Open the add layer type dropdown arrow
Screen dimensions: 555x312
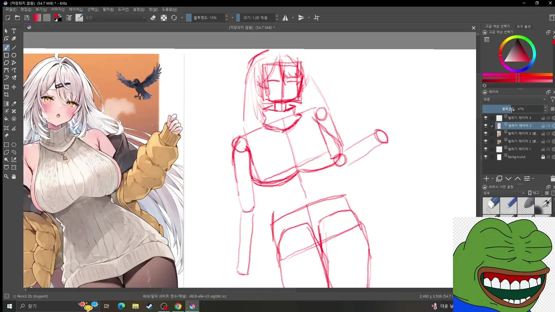click(x=493, y=179)
